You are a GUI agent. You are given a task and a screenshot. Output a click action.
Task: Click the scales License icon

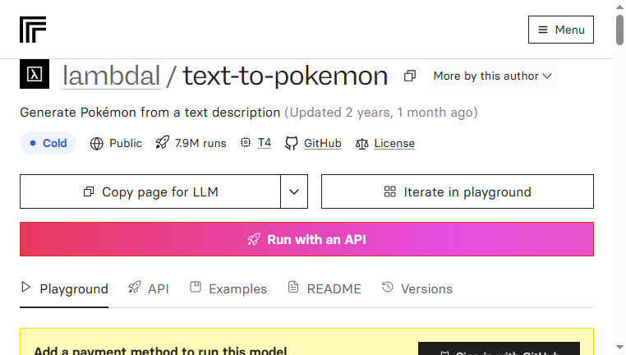[362, 143]
